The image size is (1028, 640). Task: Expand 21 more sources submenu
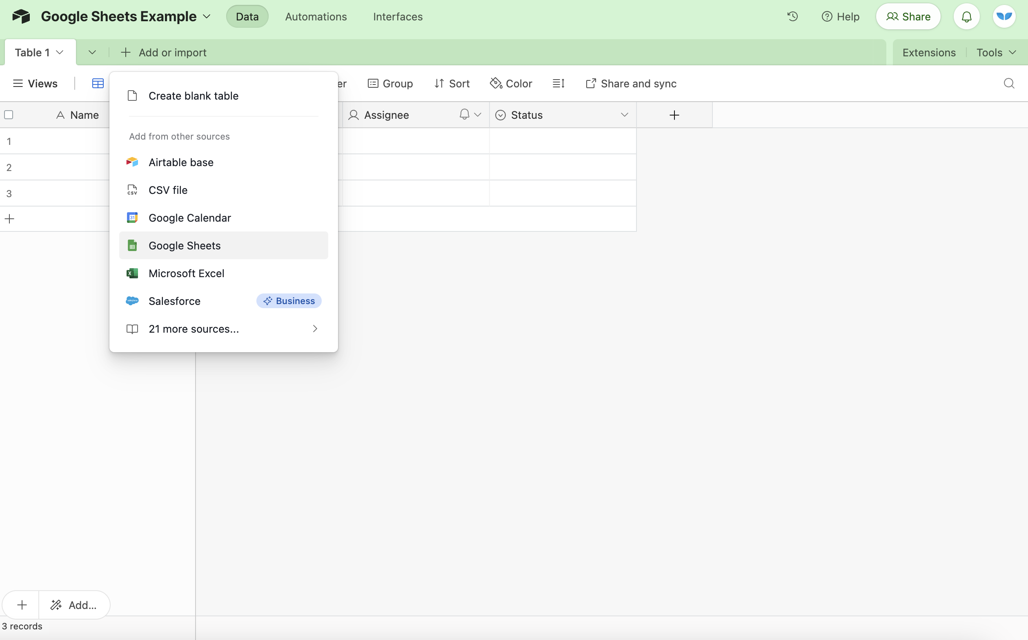[x=224, y=329]
